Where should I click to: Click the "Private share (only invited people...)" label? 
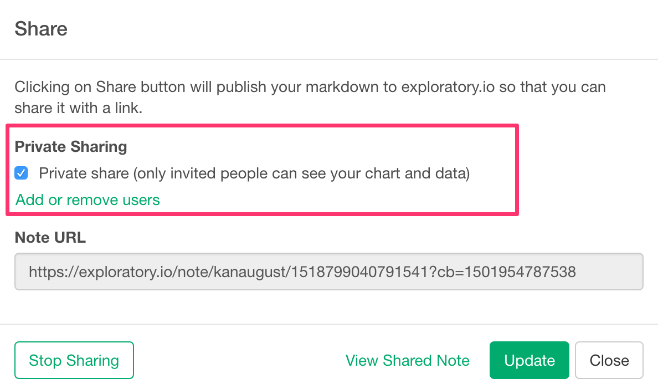[254, 174]
